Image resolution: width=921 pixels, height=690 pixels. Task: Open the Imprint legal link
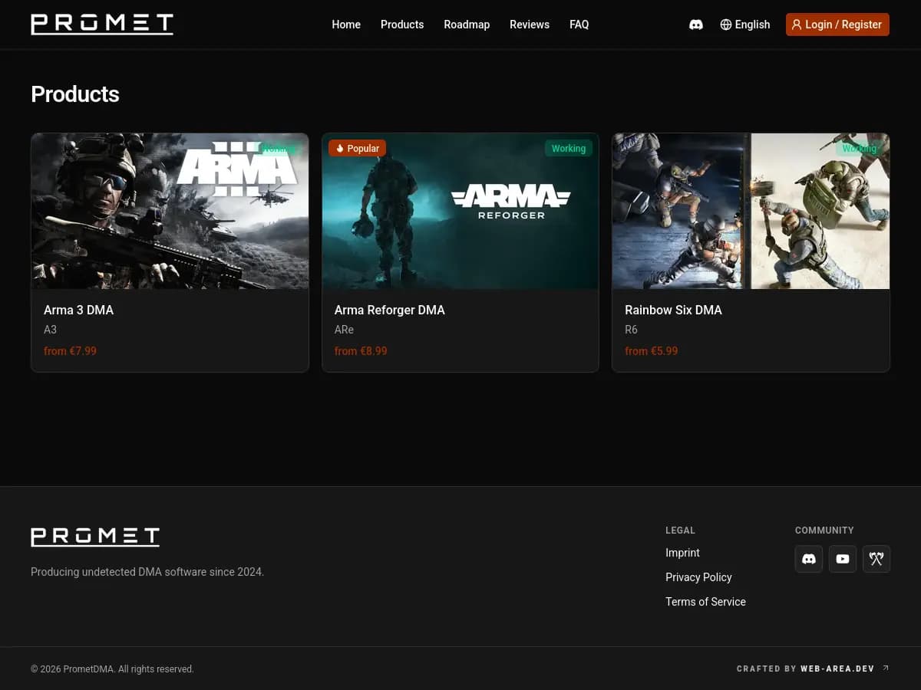click(x=682, y=553)
